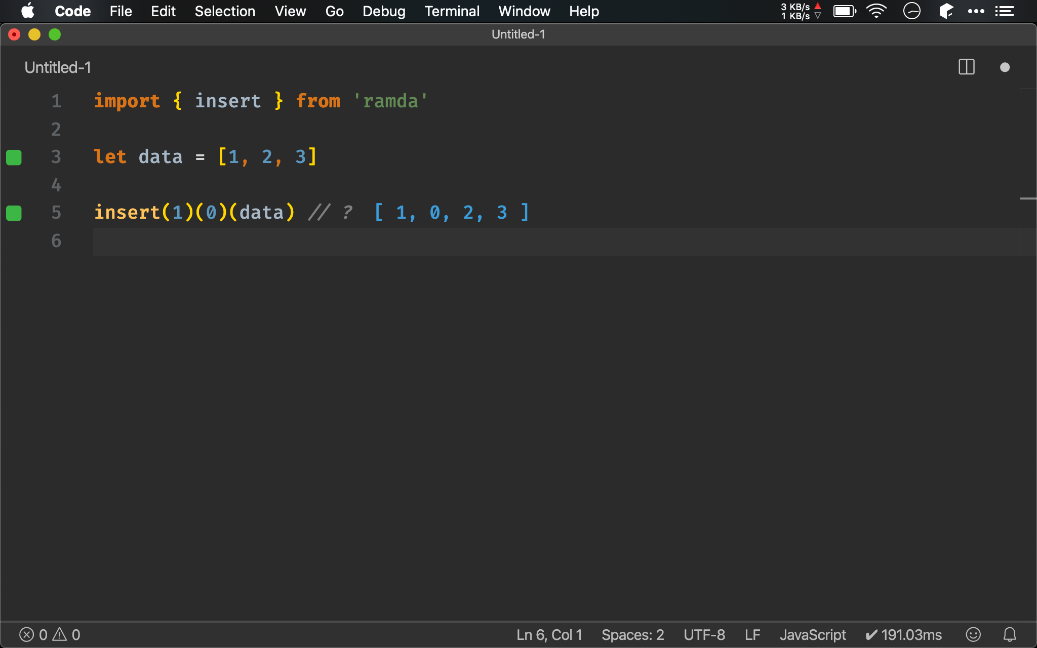Click the red close window button
This screenshot has width=1037, height=648.
pyautogui.click(x=14, y=34)
